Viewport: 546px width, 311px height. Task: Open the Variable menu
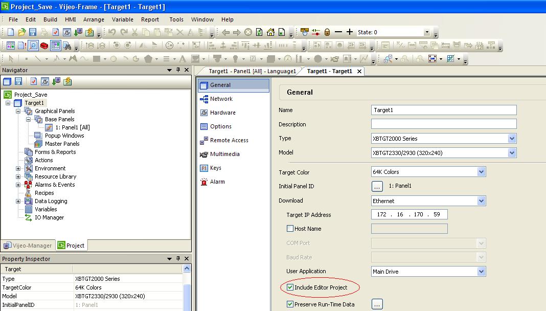click(x=123, y=19)
